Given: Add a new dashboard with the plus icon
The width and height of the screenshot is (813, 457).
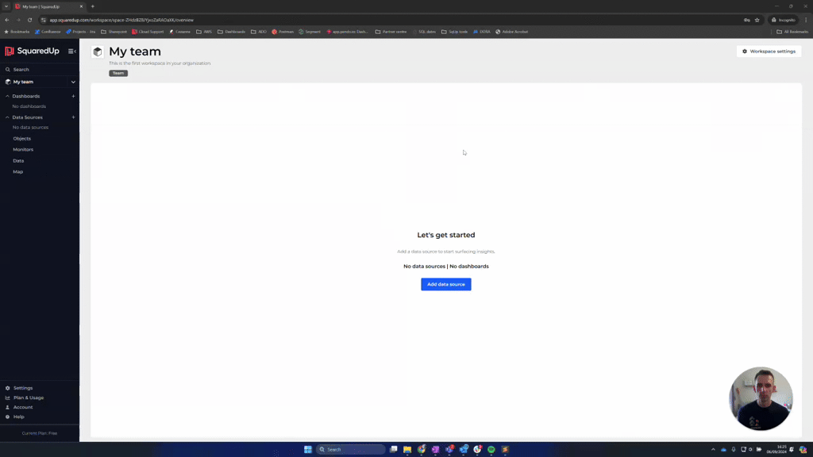Looking at the screenshot, I should 73,96.
